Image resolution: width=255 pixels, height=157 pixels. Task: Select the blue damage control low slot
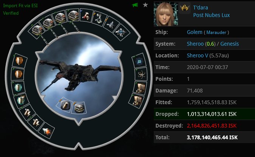tap(139, 62)
